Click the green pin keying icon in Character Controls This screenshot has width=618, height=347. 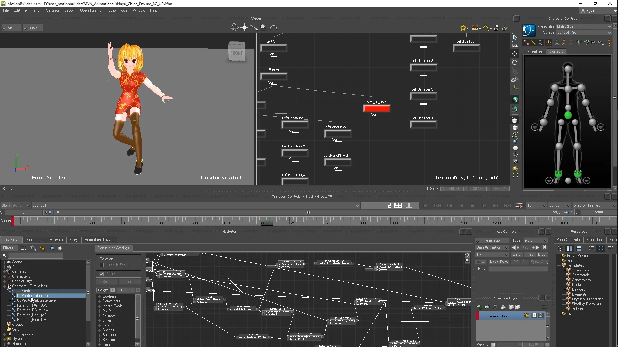pos(579,42)
